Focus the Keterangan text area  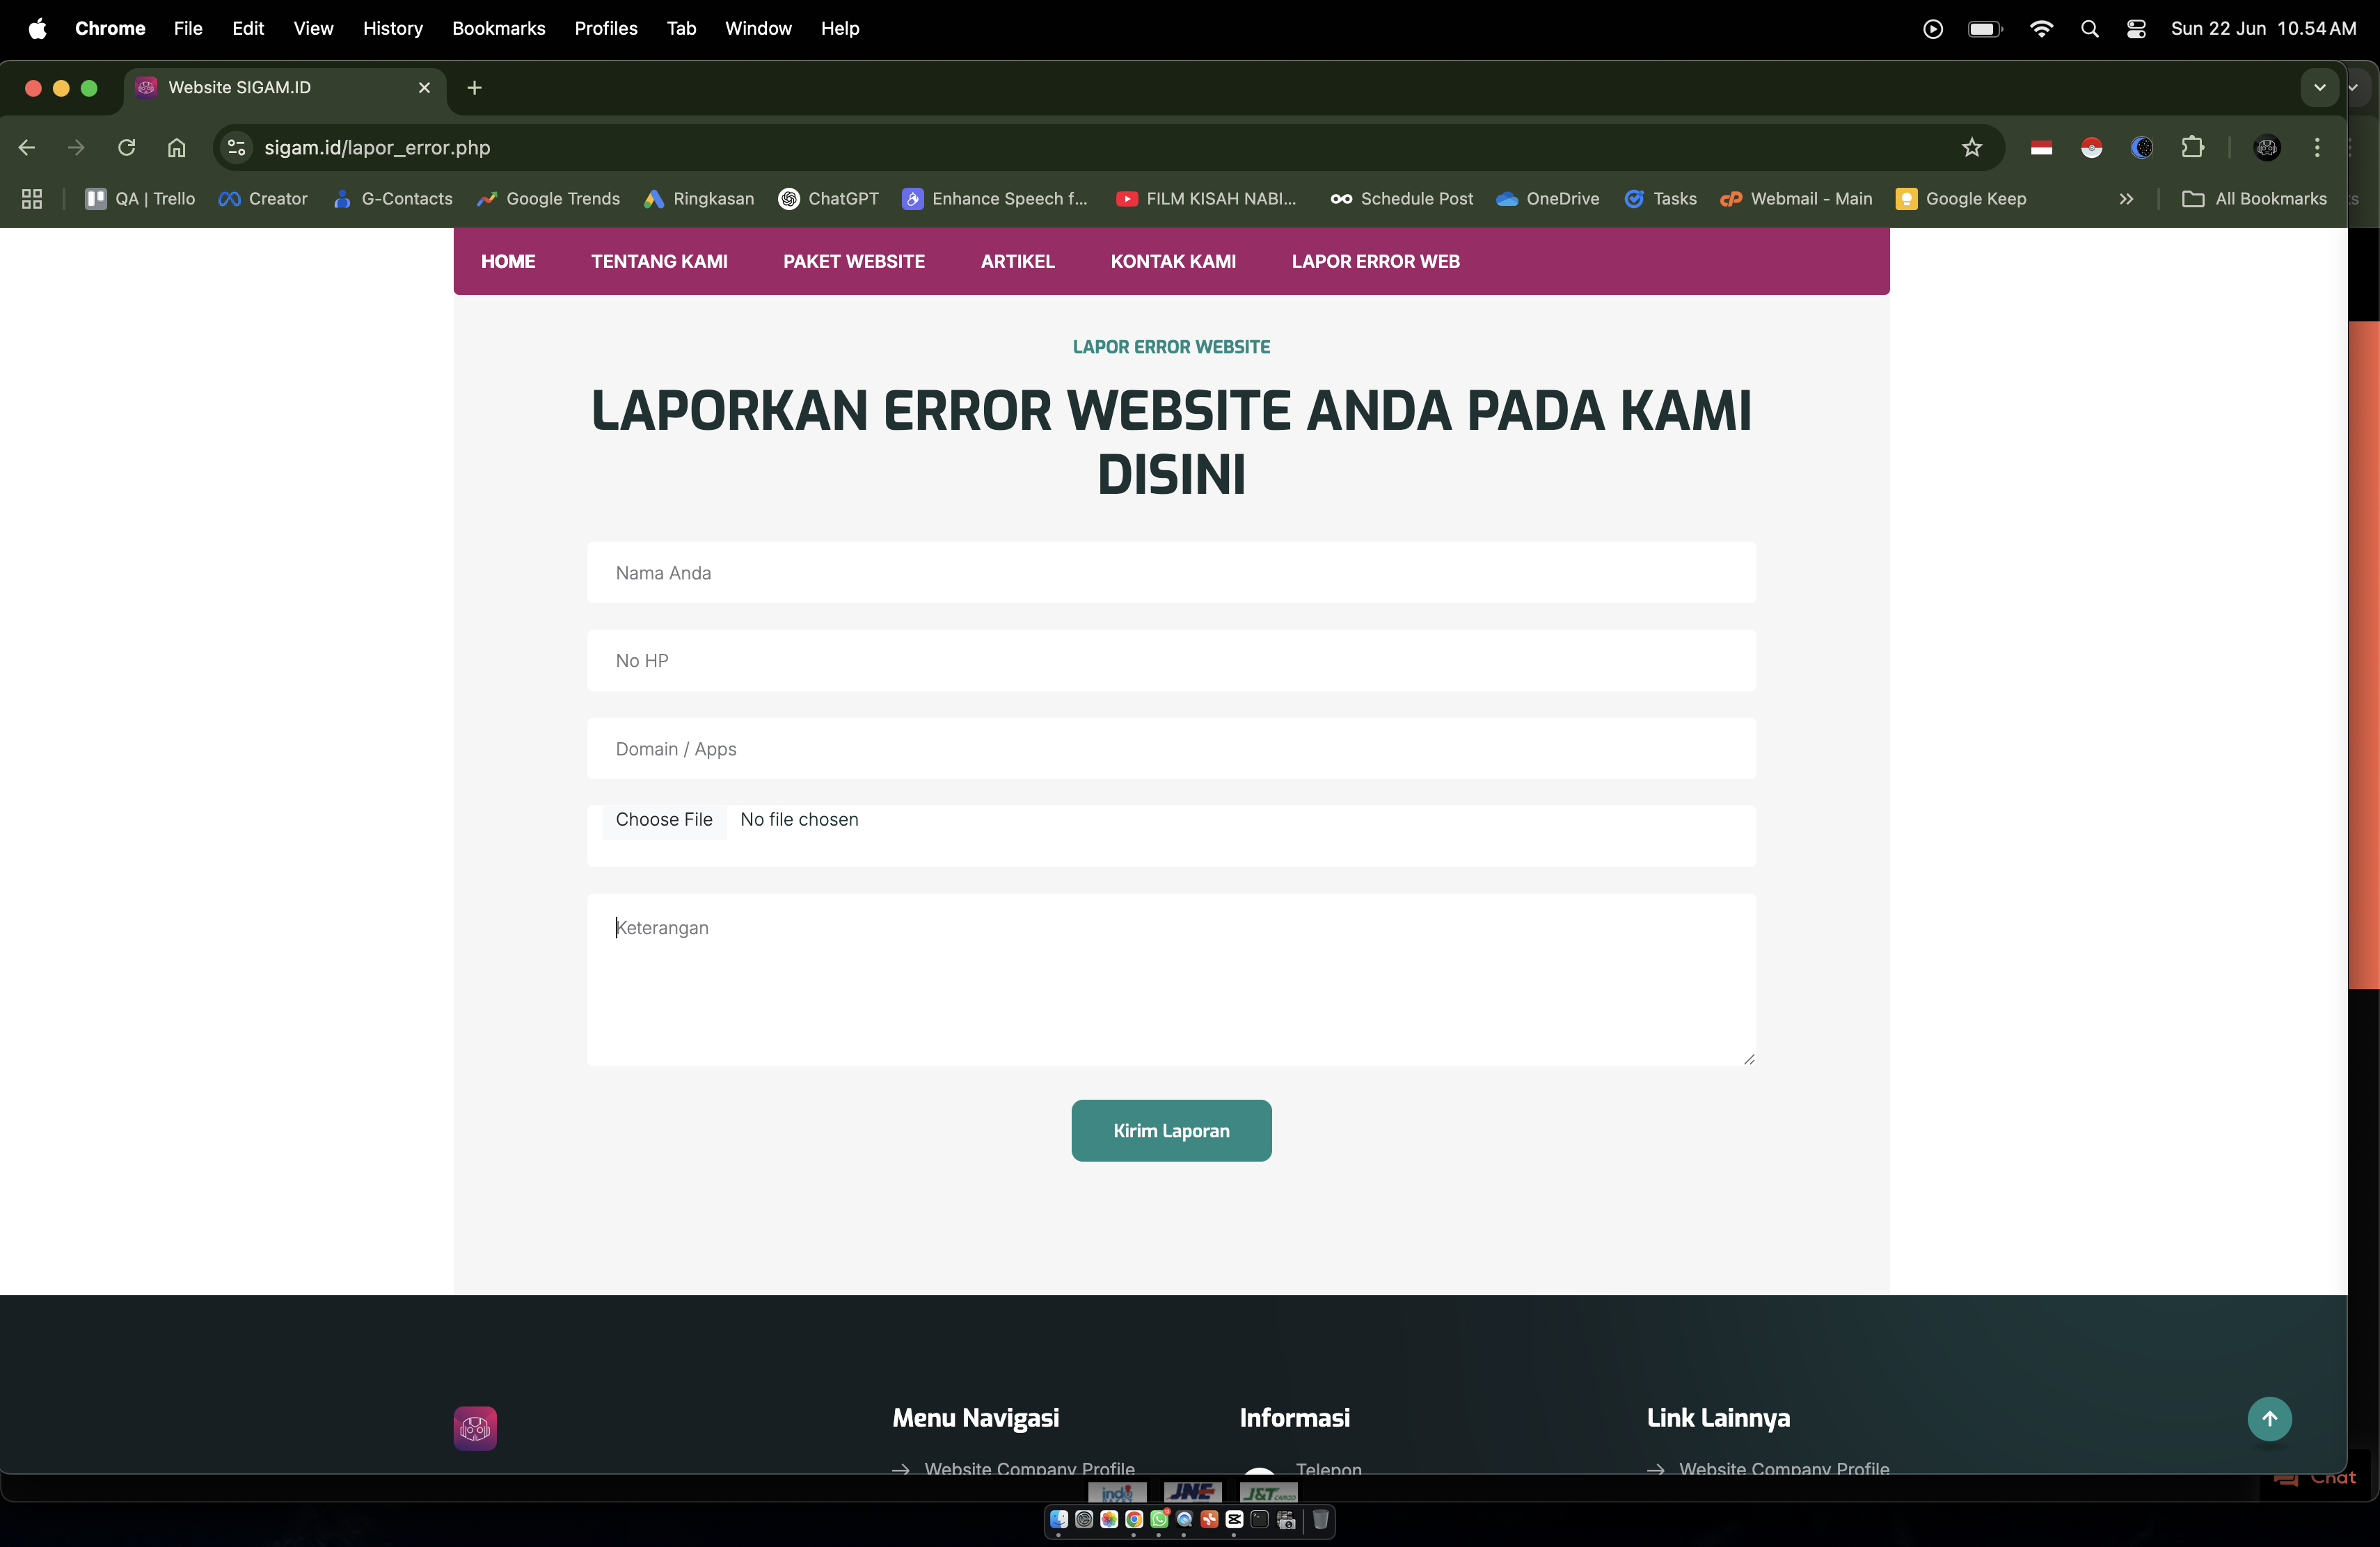coord(1171,979)
